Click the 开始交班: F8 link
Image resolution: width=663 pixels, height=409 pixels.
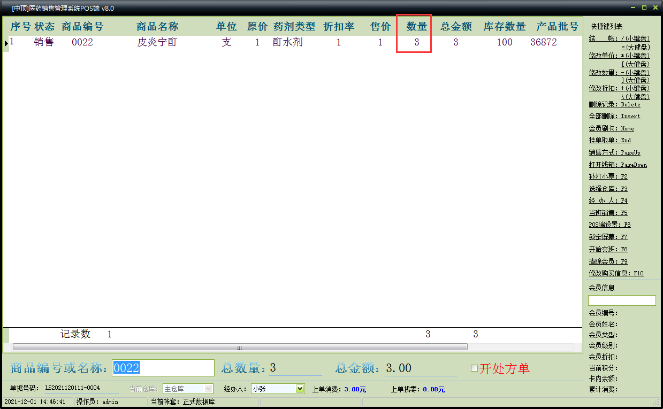pyautogui.click(x=608, y=249)
